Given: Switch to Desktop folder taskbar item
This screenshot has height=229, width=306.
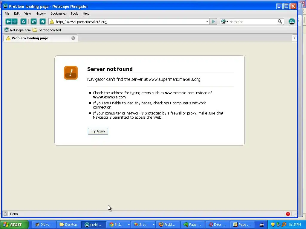Looking at the screenshot, I should 69,225.
